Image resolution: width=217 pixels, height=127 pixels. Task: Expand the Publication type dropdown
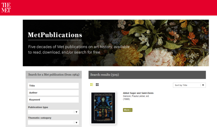(53, 112)
